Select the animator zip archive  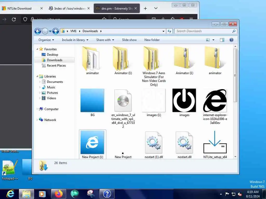pyautogui.click(x=215, y=61)
